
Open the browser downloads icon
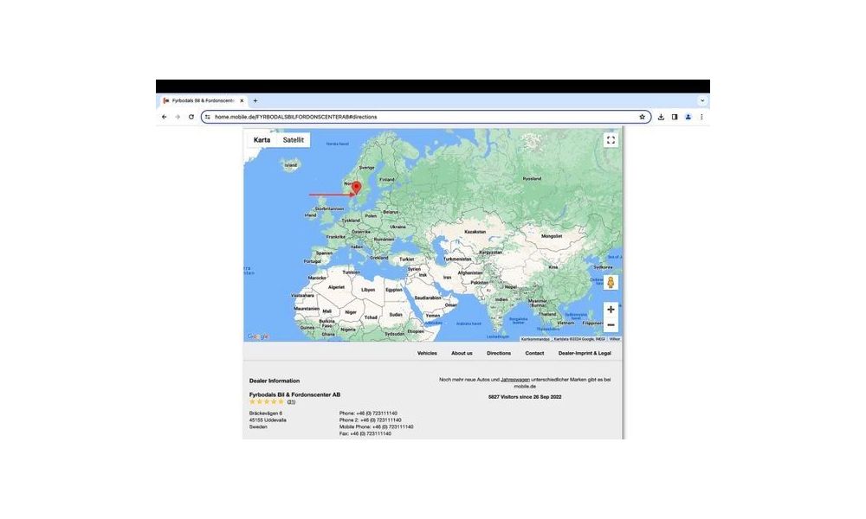[x=661, y=117]
